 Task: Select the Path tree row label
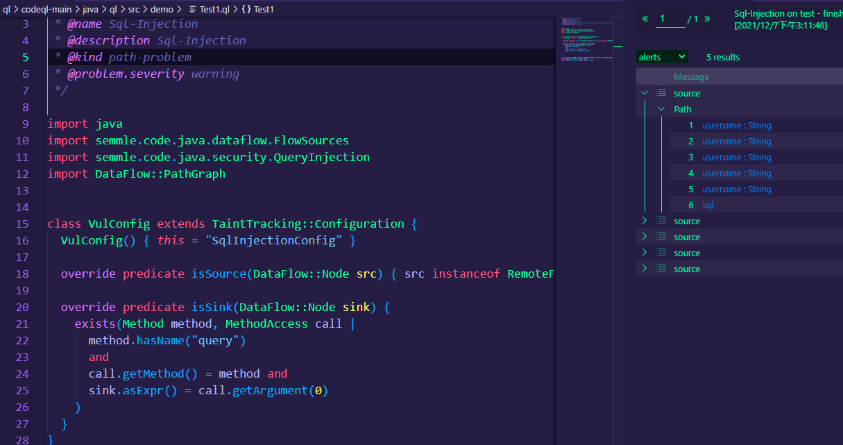(x=683, y=109)
